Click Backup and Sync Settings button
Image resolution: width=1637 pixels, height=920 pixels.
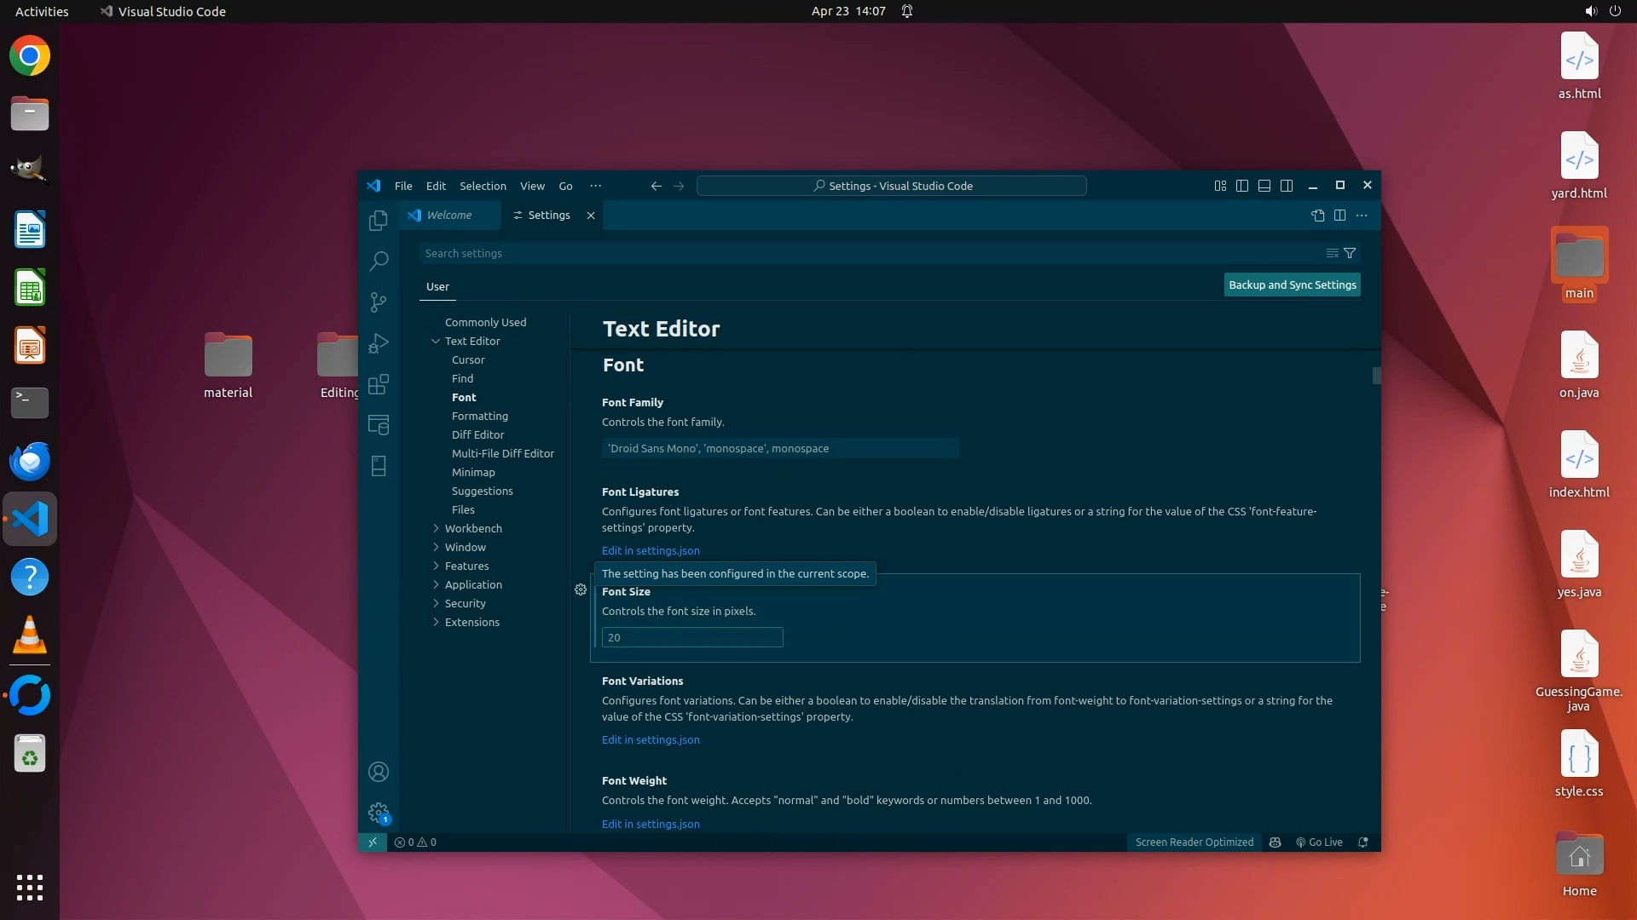pos(1292,285)
